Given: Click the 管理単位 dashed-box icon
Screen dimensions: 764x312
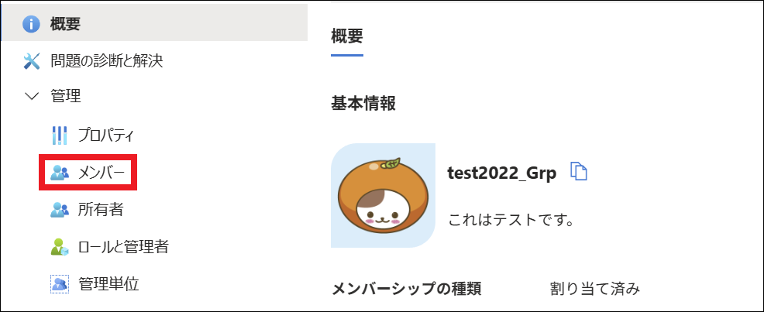Looking at the screenshot, I should pyautogui.click(x=60, y=284).
